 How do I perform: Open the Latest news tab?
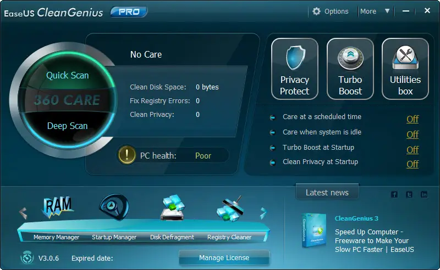coord(327,192)
